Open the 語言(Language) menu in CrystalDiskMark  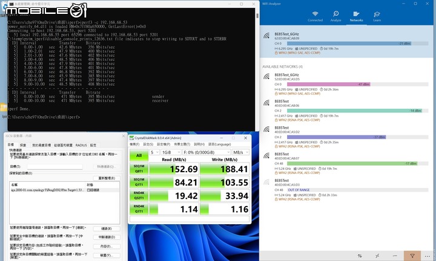pos(219,144)
